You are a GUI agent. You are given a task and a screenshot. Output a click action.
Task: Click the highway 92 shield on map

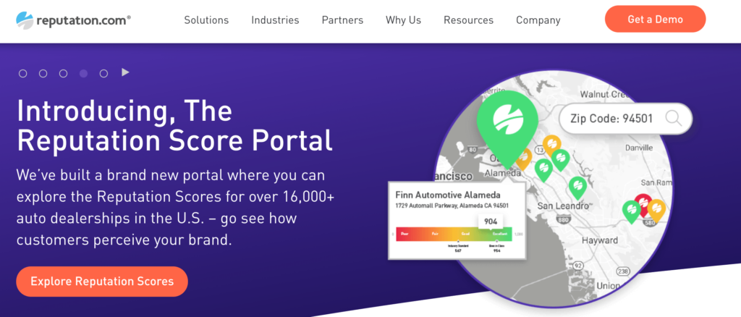coord(577,266)
